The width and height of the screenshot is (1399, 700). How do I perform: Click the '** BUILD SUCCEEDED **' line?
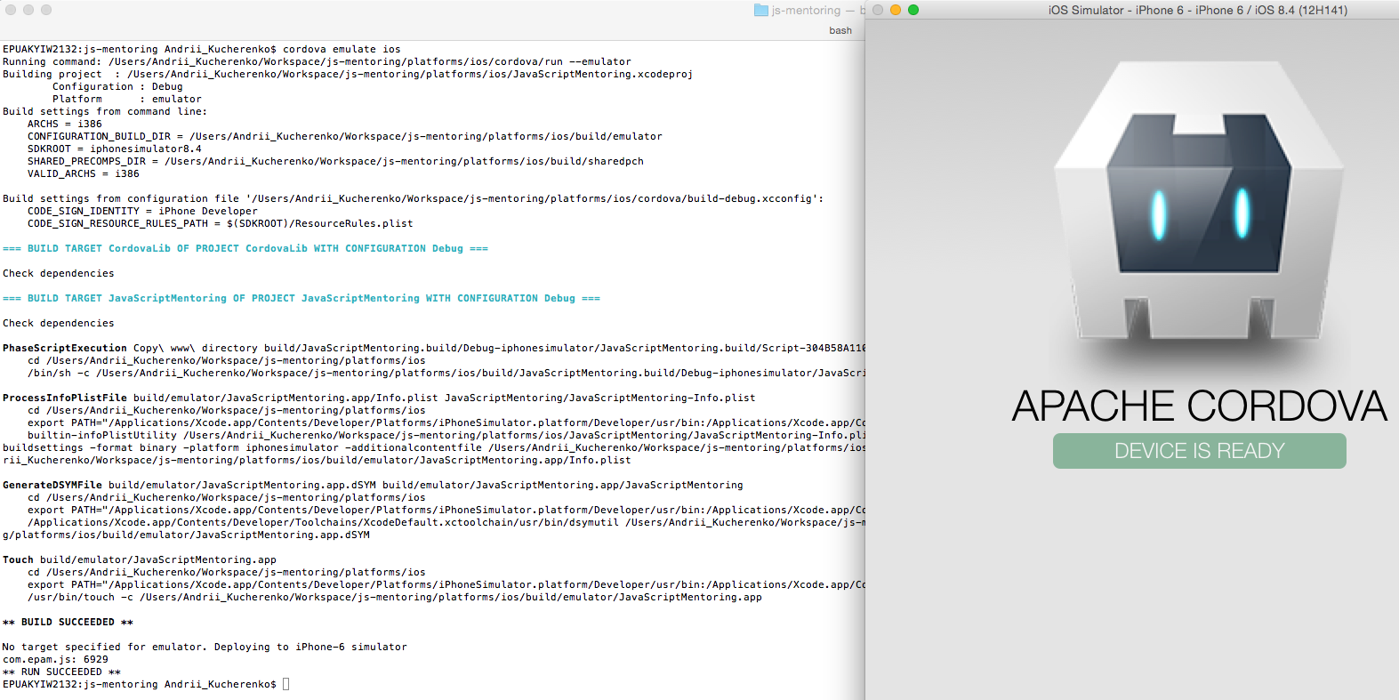(x=68, y=622)
